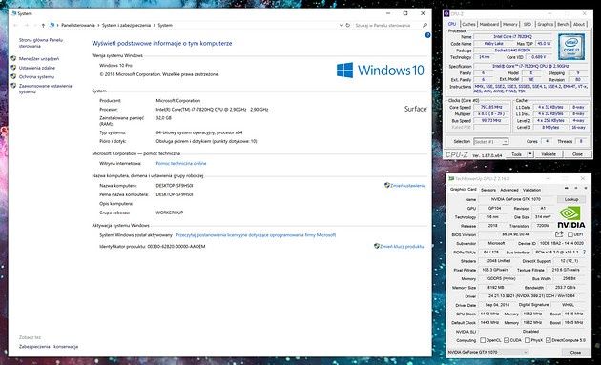The height and width of the screenshot is (365, 601).
Task: Click the Tools button in CPU-Z
Action: coord(516,154)
